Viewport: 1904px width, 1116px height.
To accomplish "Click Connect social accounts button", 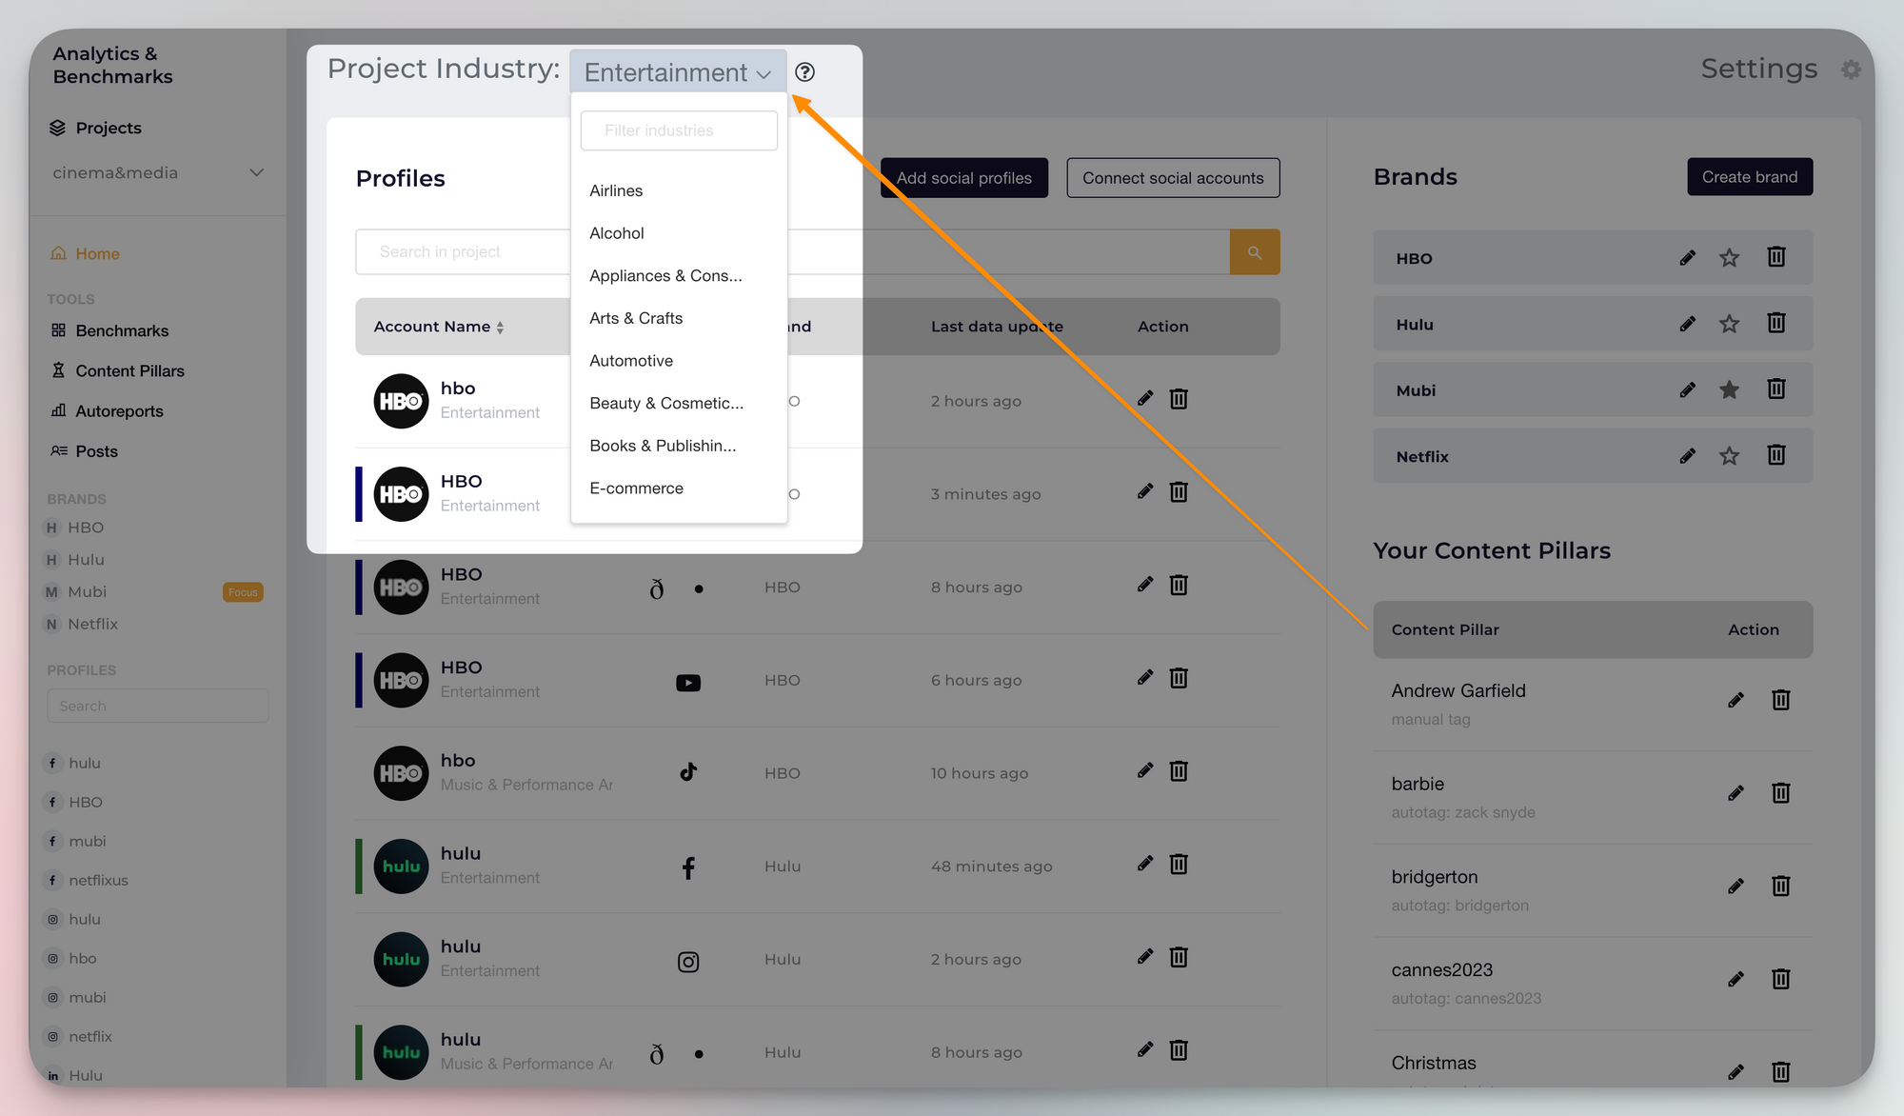I will (x=1172, y=178).
